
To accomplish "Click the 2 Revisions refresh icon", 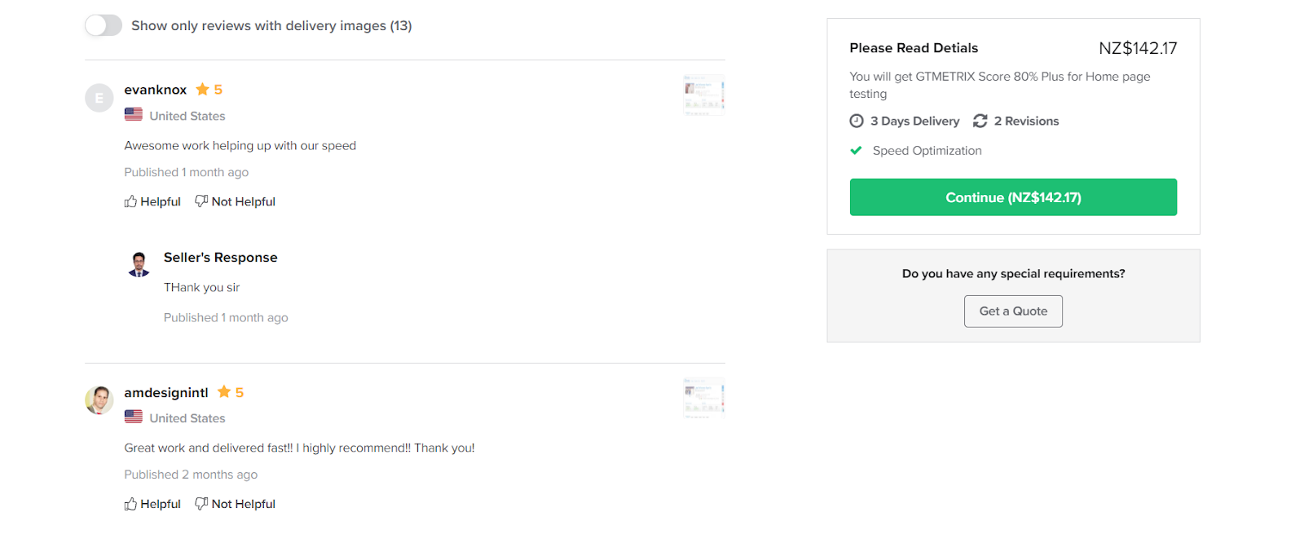I will (x=980, y=121).
